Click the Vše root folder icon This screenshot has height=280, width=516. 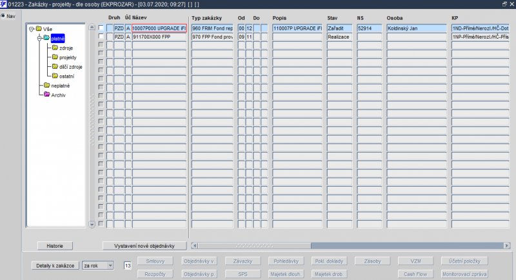[x=39, y=28]
